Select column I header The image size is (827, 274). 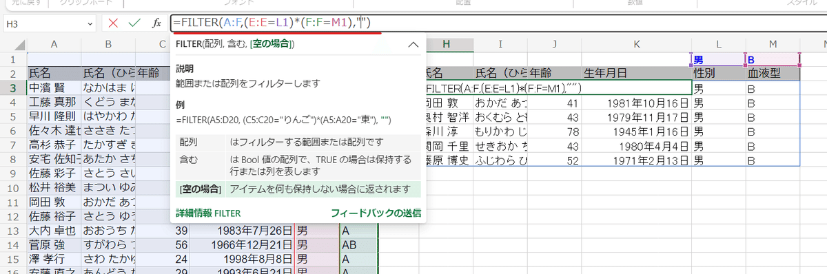click(x=500, y=44)
